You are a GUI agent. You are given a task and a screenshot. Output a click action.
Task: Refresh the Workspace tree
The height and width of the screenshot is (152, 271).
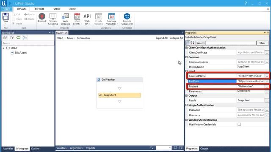(x=18, y=38)
